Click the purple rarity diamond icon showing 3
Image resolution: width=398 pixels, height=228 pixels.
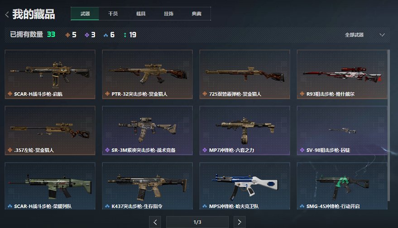tap(87, 35)
